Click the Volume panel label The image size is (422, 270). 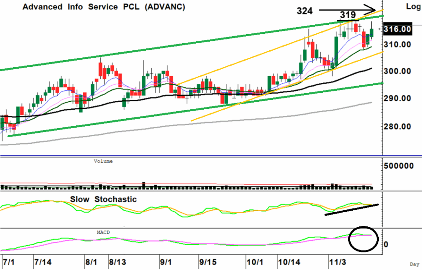tap(103, 161)
